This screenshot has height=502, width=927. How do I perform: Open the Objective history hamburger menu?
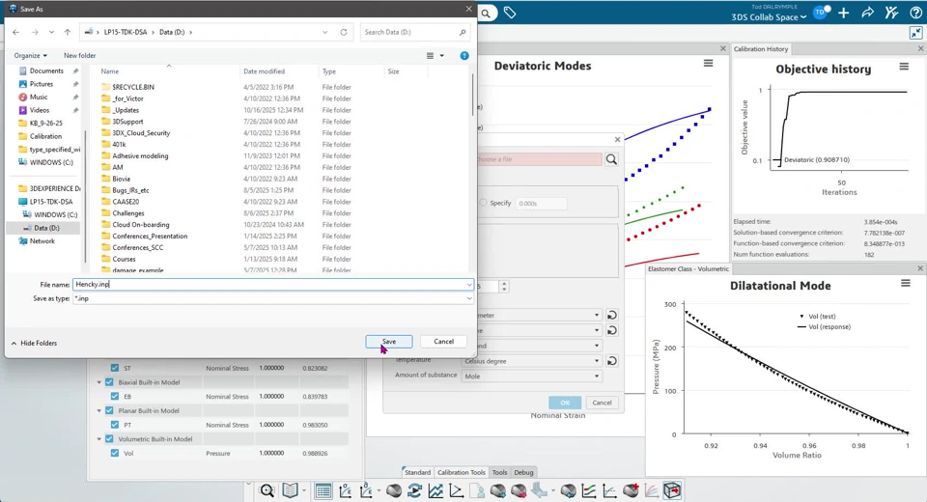click(x=904, y=67)
